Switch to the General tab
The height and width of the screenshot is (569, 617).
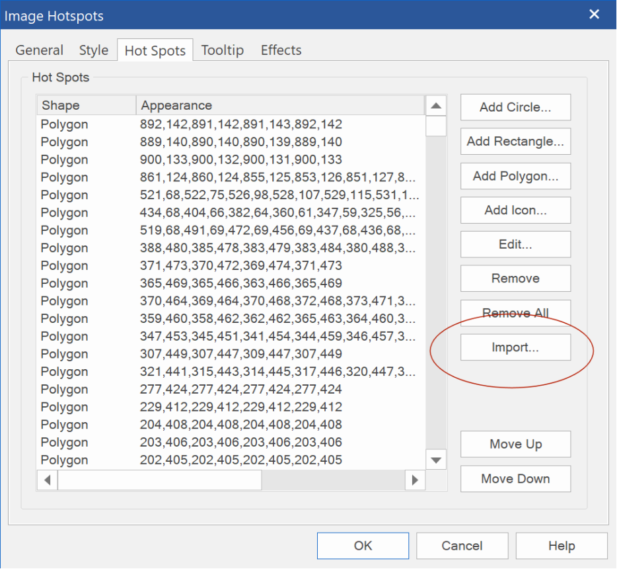click(40, 50)
